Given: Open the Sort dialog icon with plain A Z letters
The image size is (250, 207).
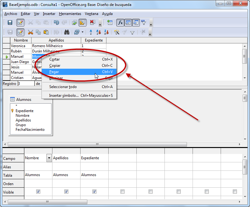Looking at the screenshot, I should 91,32.
